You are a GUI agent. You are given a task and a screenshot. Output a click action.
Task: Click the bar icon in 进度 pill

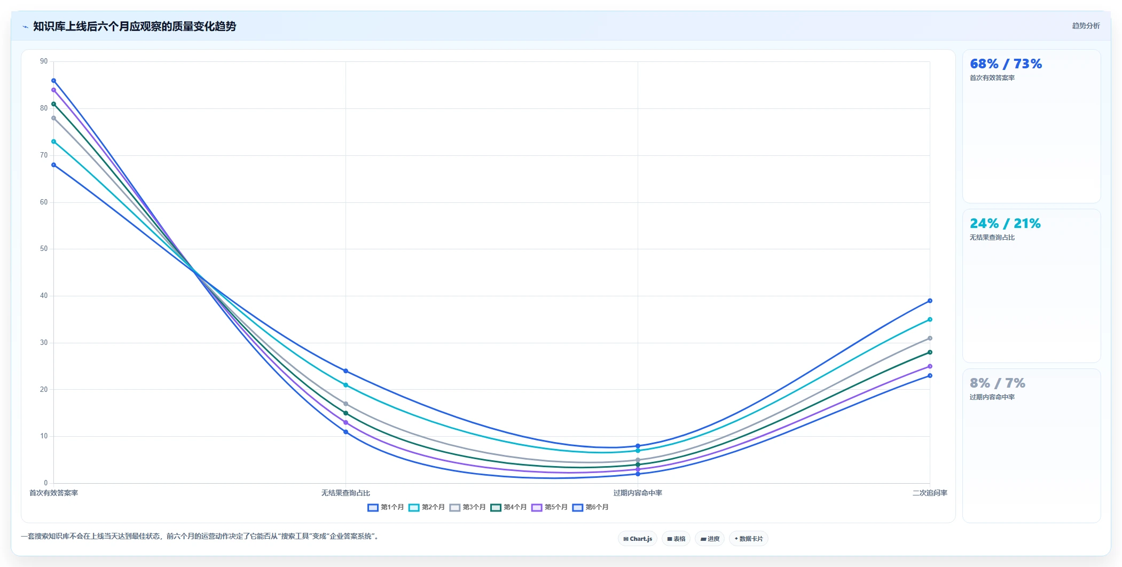coord(703,539)
